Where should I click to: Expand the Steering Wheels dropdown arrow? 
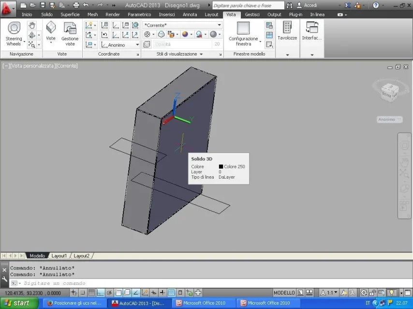[24, 42]
